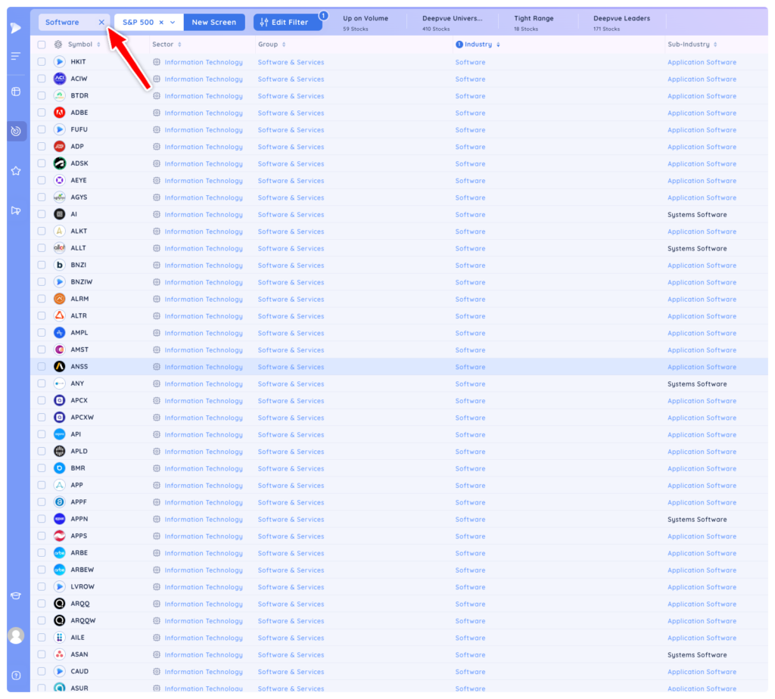Open the sidebar menu lines icon
This screenshot has width=775, height=699.
point(16,56)
